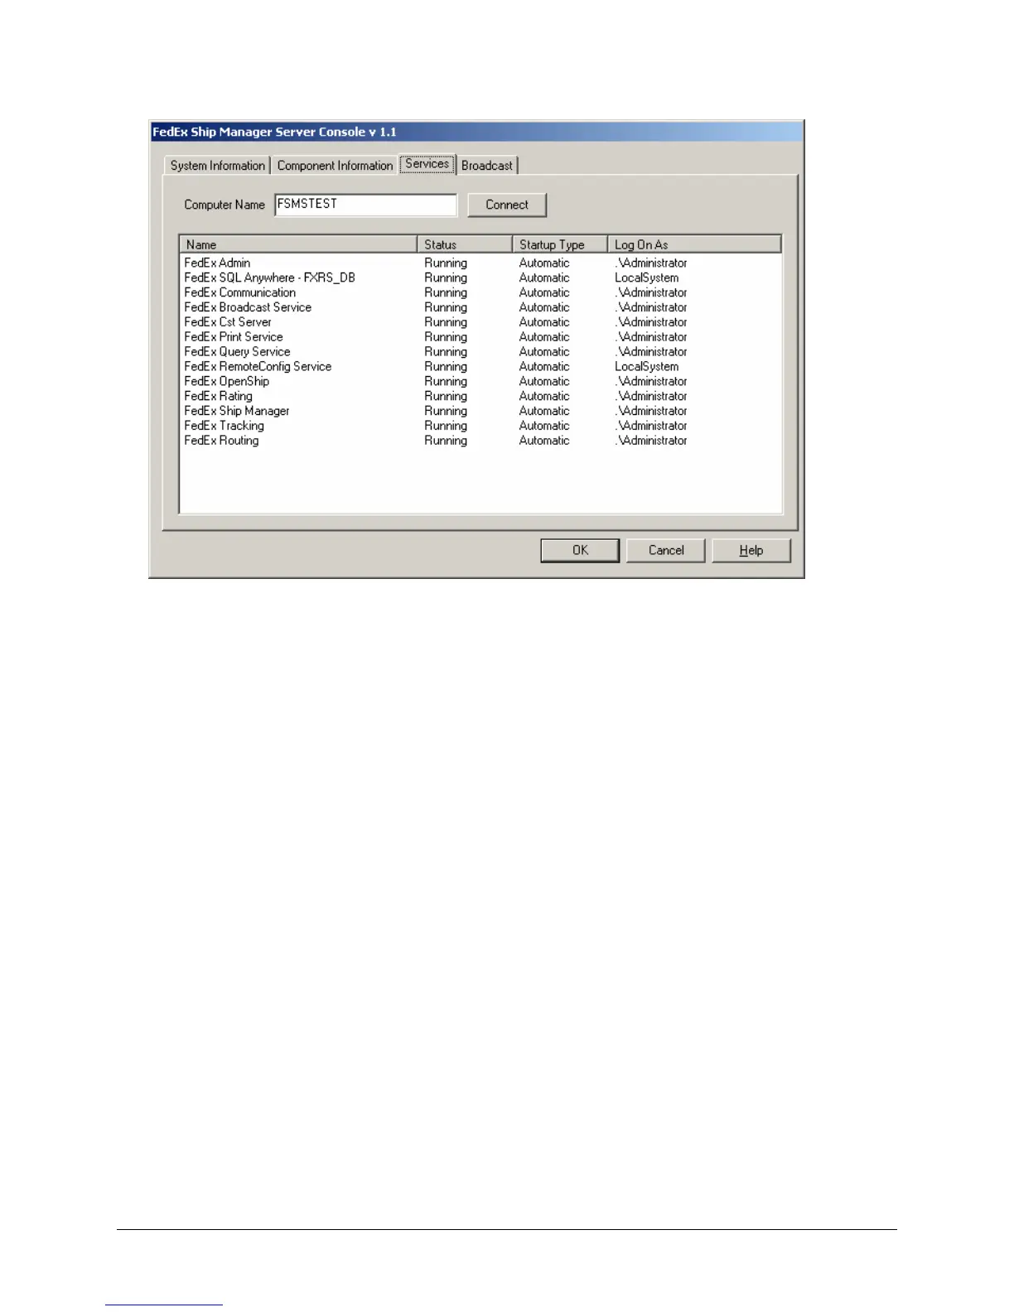This screenshot has height=1312, width=1014.
Task: Select FedEx SQL Anywhere - FXRS_DB service
Action: 480,277
